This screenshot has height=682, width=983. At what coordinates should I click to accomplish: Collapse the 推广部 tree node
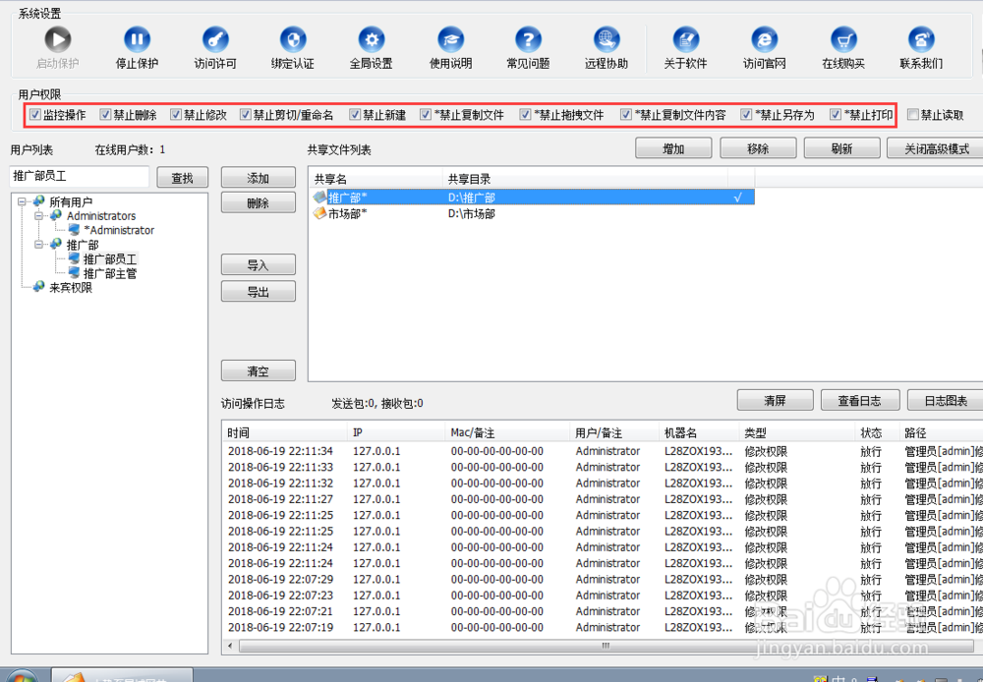pyautogui.click(x=39, y=245)
